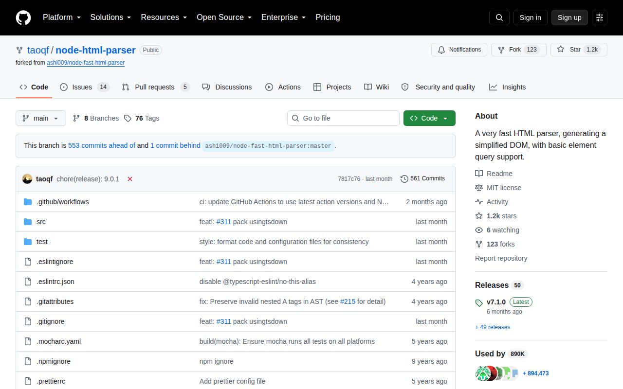Click the eye icon next to watching
This screenshot has height=389, width=623.
[x=479, y=230]
